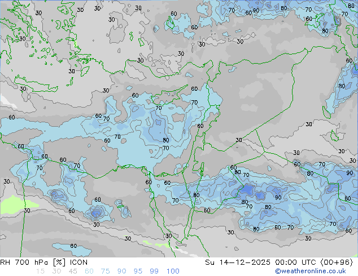Click legend value 60 in bottom color scale

click(x=89, y=271)
